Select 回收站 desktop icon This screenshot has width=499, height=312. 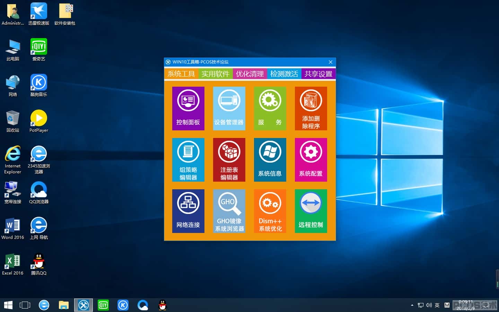[x=13, y=121]
